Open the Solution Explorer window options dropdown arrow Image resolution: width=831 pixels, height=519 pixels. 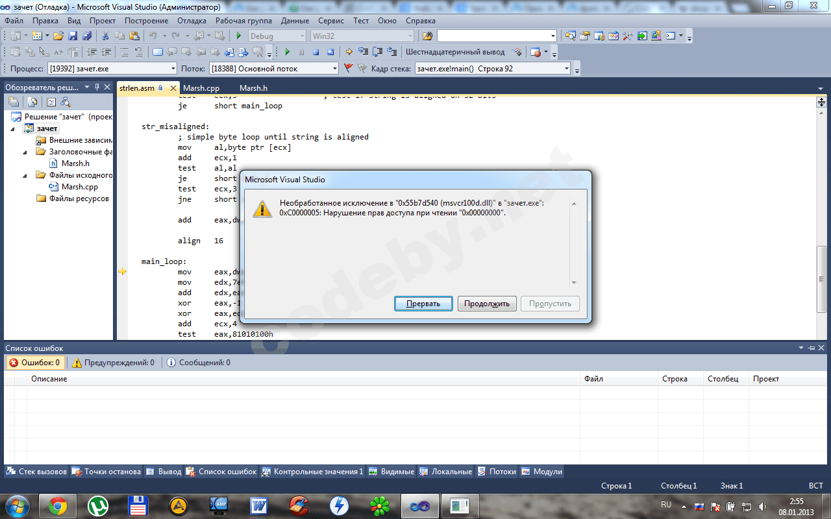[x=87, y=87]
